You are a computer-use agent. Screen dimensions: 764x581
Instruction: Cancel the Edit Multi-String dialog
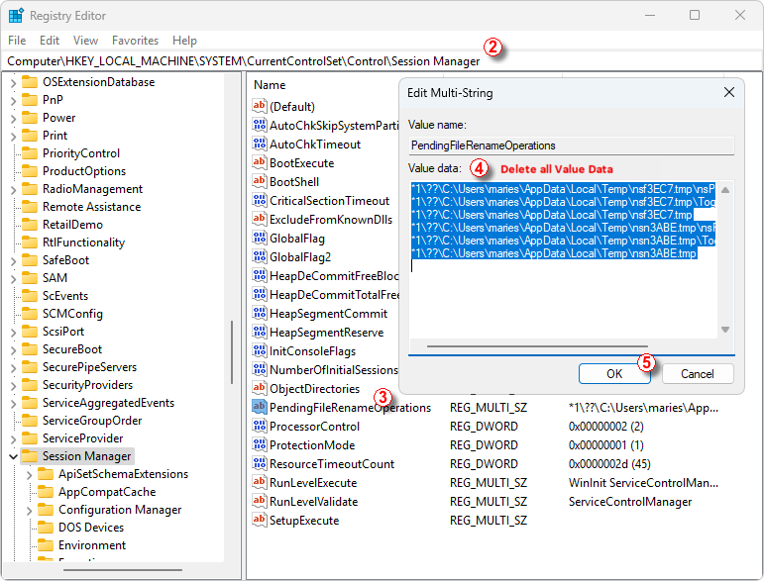(697, 373)
